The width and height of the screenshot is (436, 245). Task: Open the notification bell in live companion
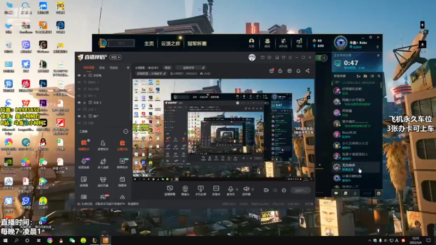click(x=298, y=71)
